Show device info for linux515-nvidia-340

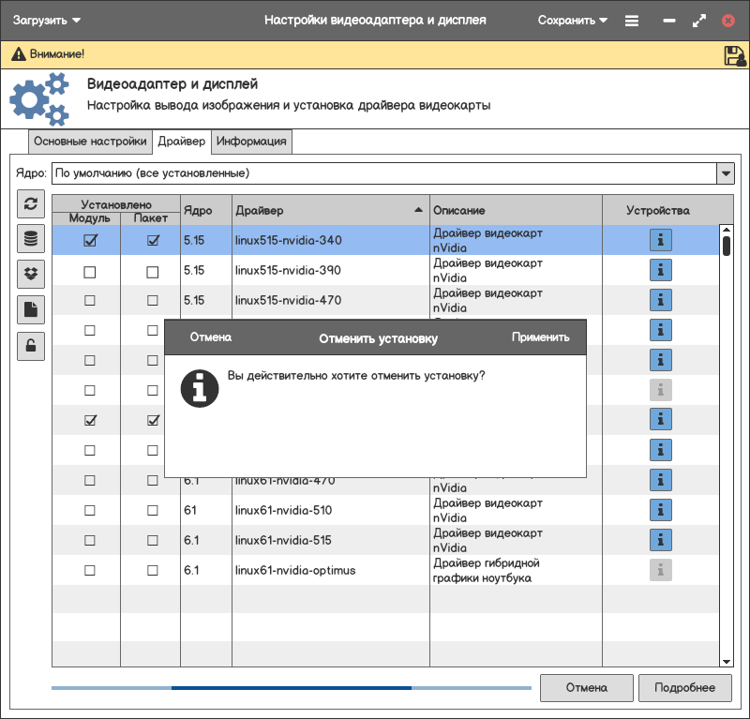pyautogui.click(x=662, y=240)
